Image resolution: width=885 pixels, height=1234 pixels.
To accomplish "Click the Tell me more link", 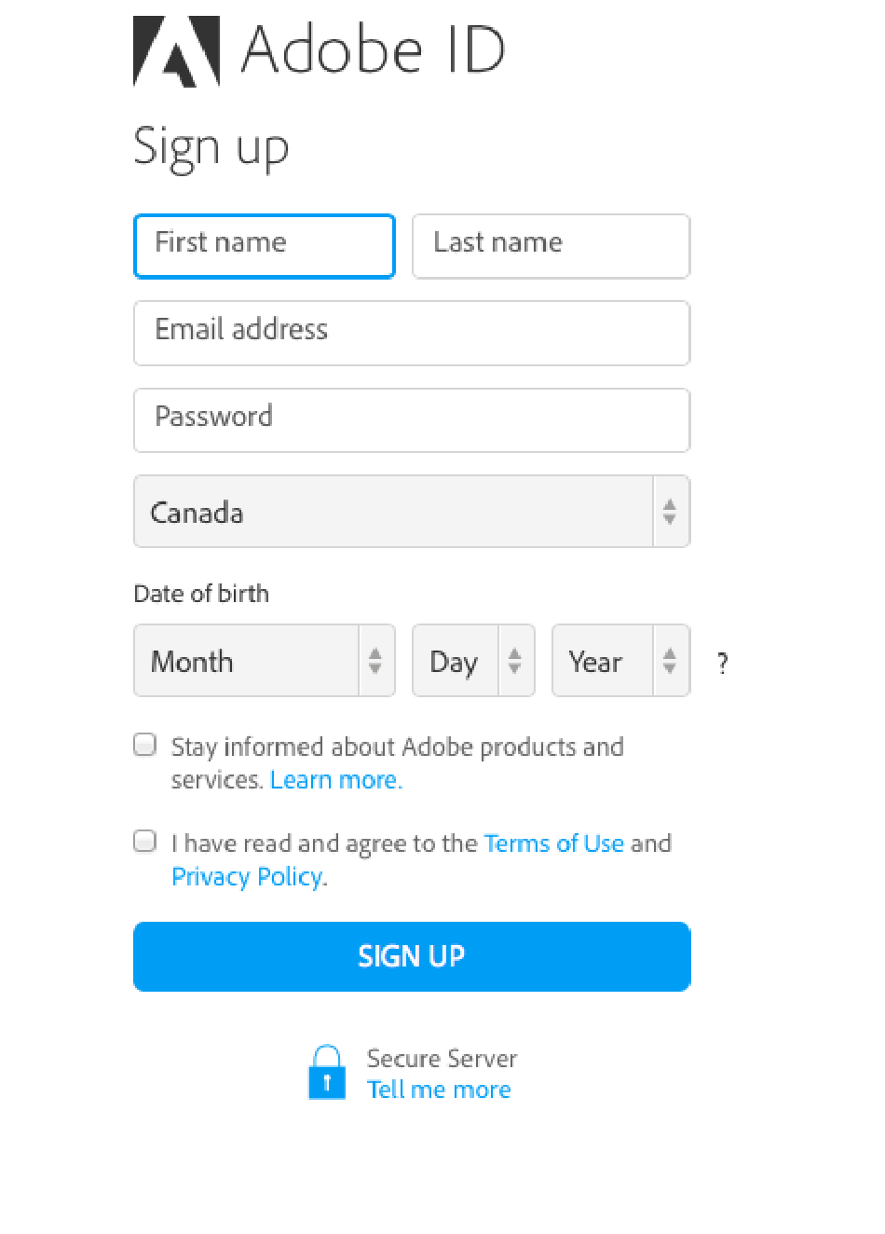I will (x=439, y=1090).
